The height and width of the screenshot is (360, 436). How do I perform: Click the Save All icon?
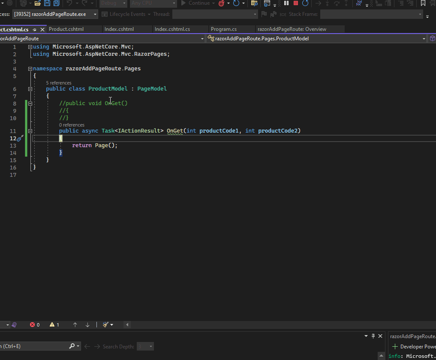[57, 3]
